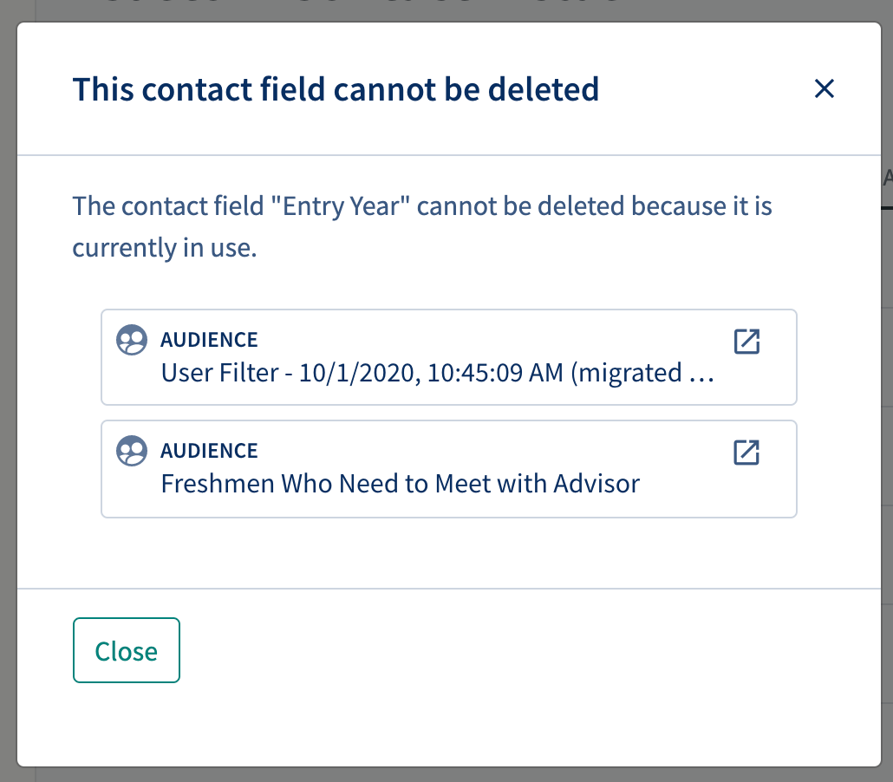Click AUDIENCE label above Freshmen entry
Image resolution: width=893 pixels, height=782 pixels.
point(209,451)
